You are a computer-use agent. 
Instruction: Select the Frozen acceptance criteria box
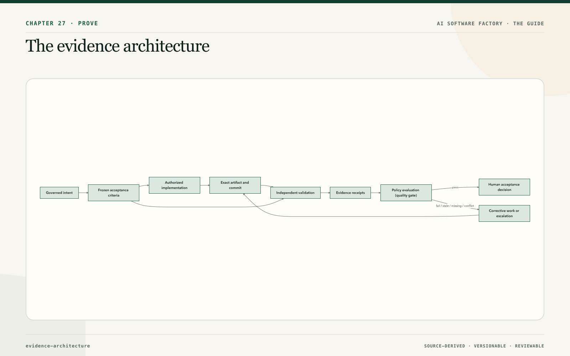114,193
